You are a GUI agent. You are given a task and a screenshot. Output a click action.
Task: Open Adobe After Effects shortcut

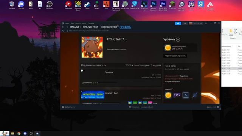pyautogui.click(x=163, y=6)
